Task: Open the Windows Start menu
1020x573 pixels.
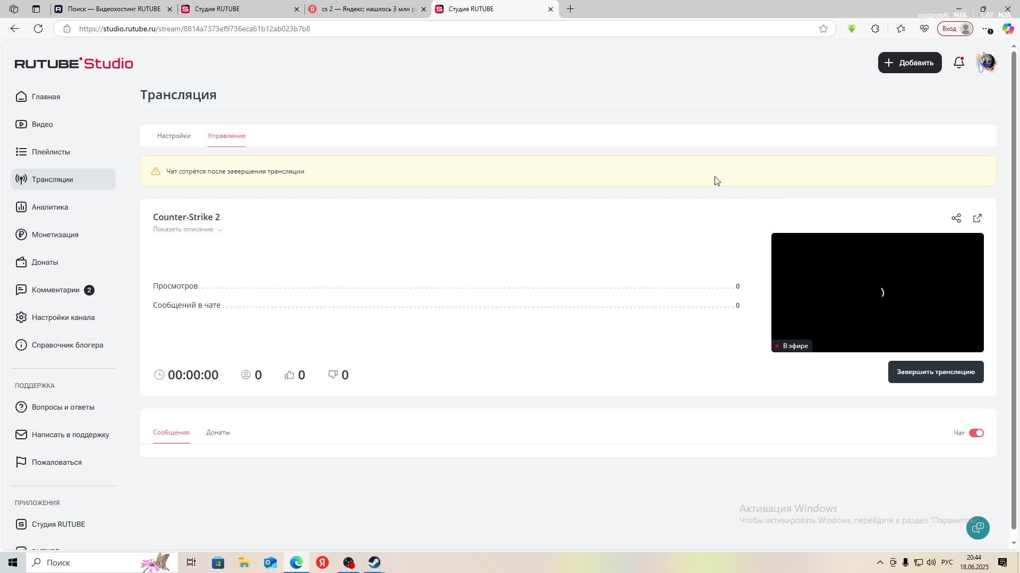Action: point(13,562)
